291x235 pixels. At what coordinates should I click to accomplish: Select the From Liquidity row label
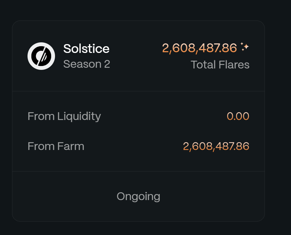coord(64,116)
